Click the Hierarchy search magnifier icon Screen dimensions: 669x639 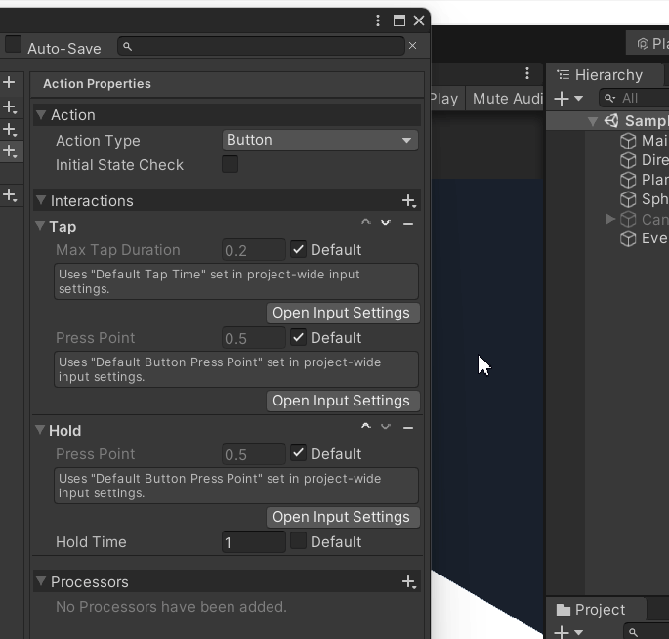click(x=610, y=99)
